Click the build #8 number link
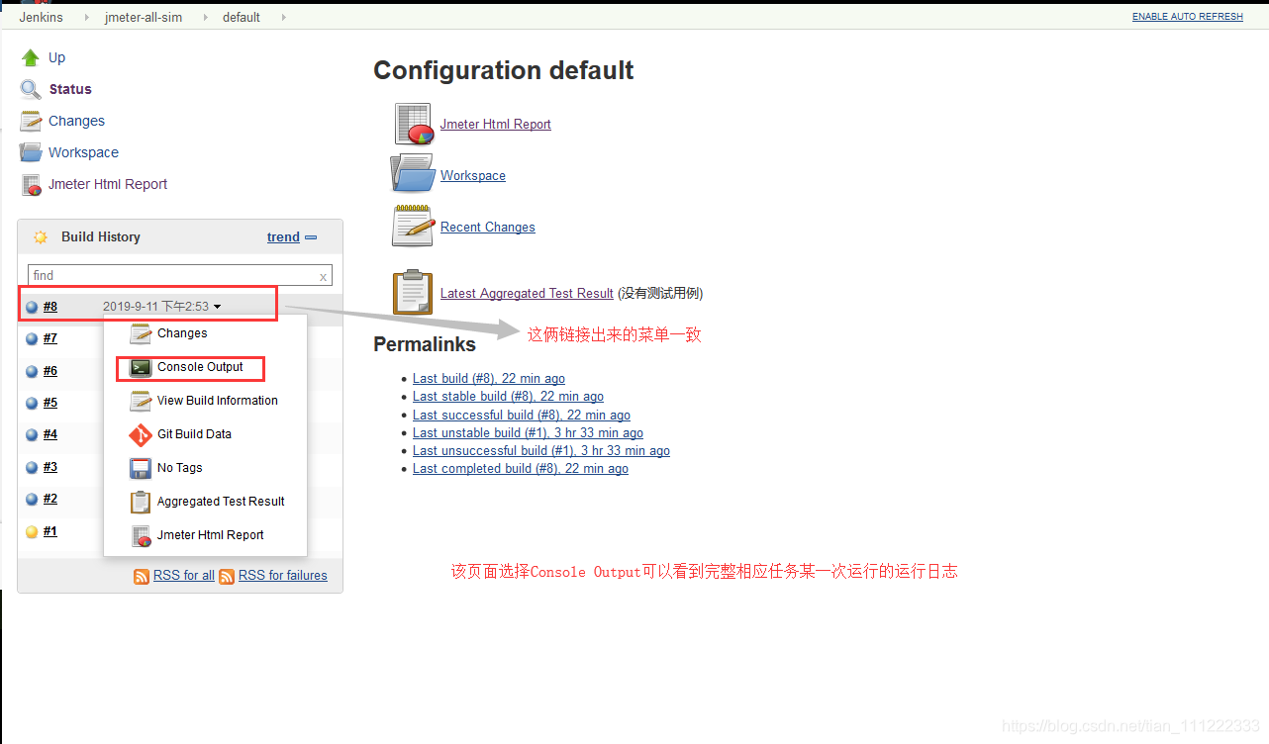The image size is (1269, 744). click(50, 307)
